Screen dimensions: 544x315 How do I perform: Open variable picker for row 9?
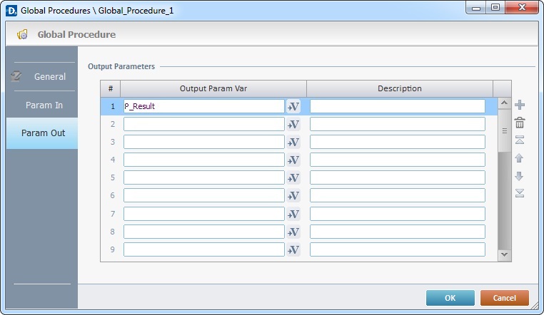pos(293,249)
